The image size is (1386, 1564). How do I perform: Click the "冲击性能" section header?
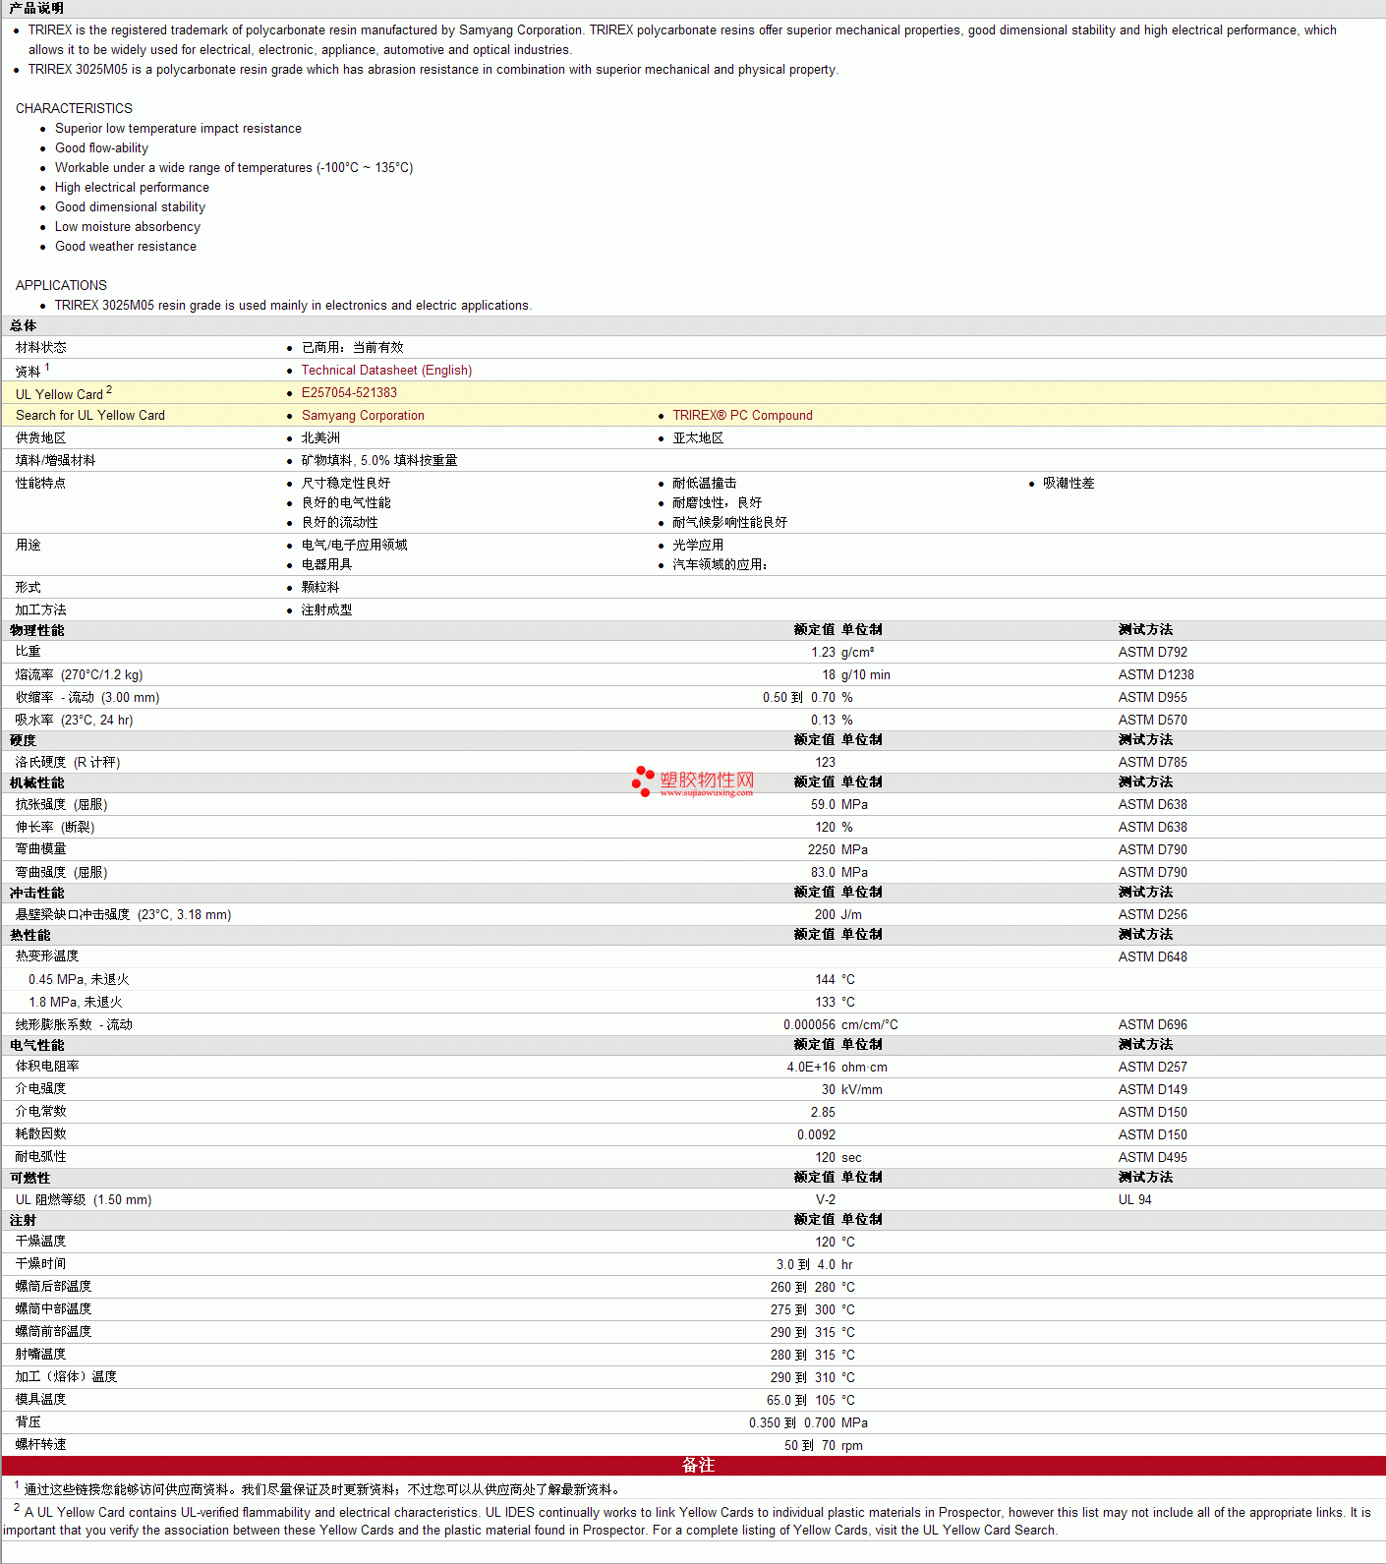(36, 894)
